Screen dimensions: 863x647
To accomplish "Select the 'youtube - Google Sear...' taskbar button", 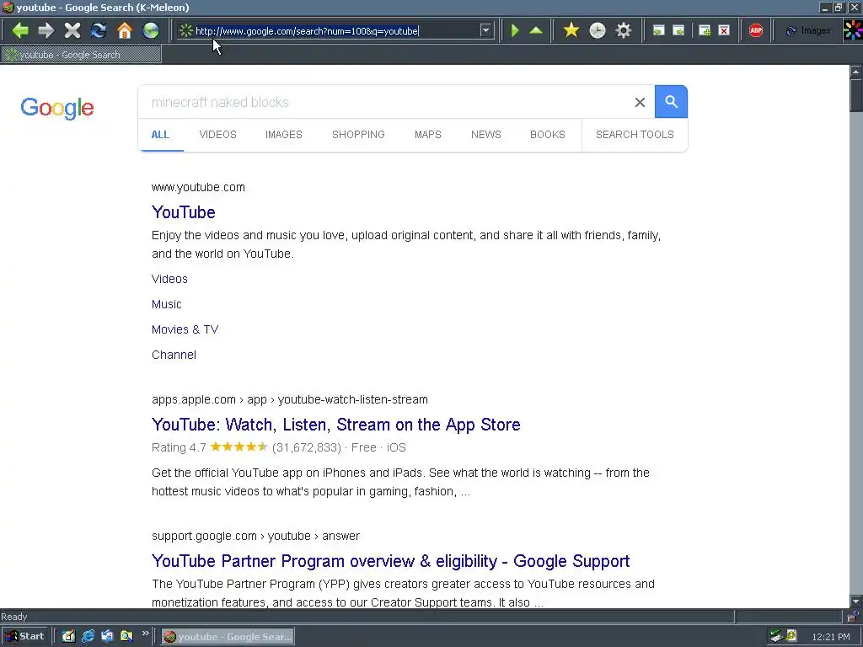I will click(x=228, y=637).
